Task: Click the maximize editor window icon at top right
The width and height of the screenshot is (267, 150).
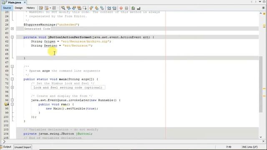Action: 264,2
